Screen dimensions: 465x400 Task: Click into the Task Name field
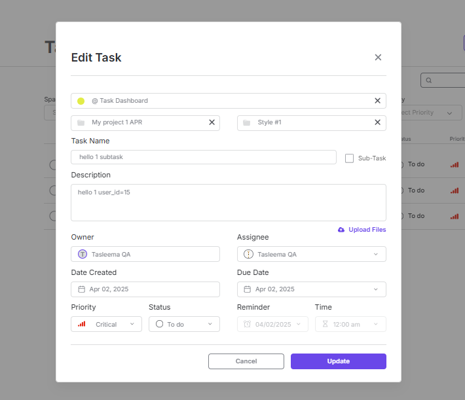coord(203,157)
